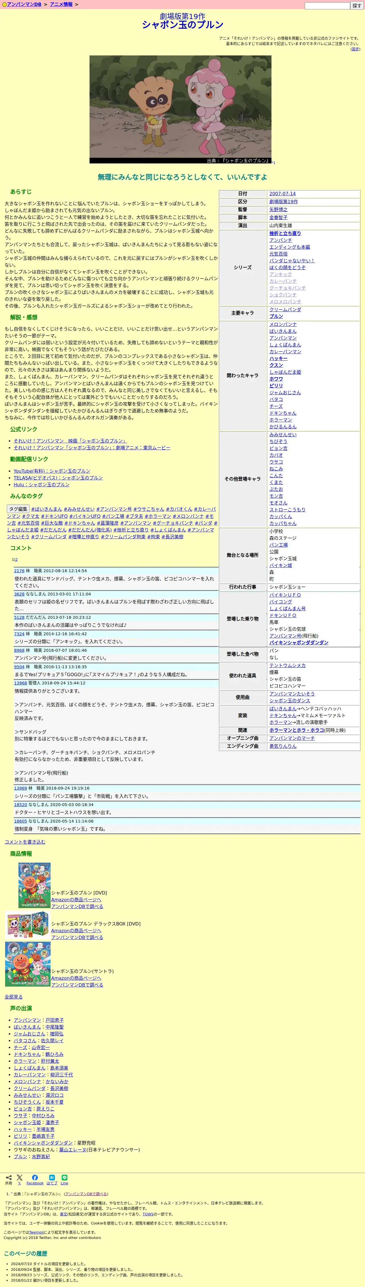The image size is (365, 1287).
Task: Go to comment page 2
Action: coord(16,560)
